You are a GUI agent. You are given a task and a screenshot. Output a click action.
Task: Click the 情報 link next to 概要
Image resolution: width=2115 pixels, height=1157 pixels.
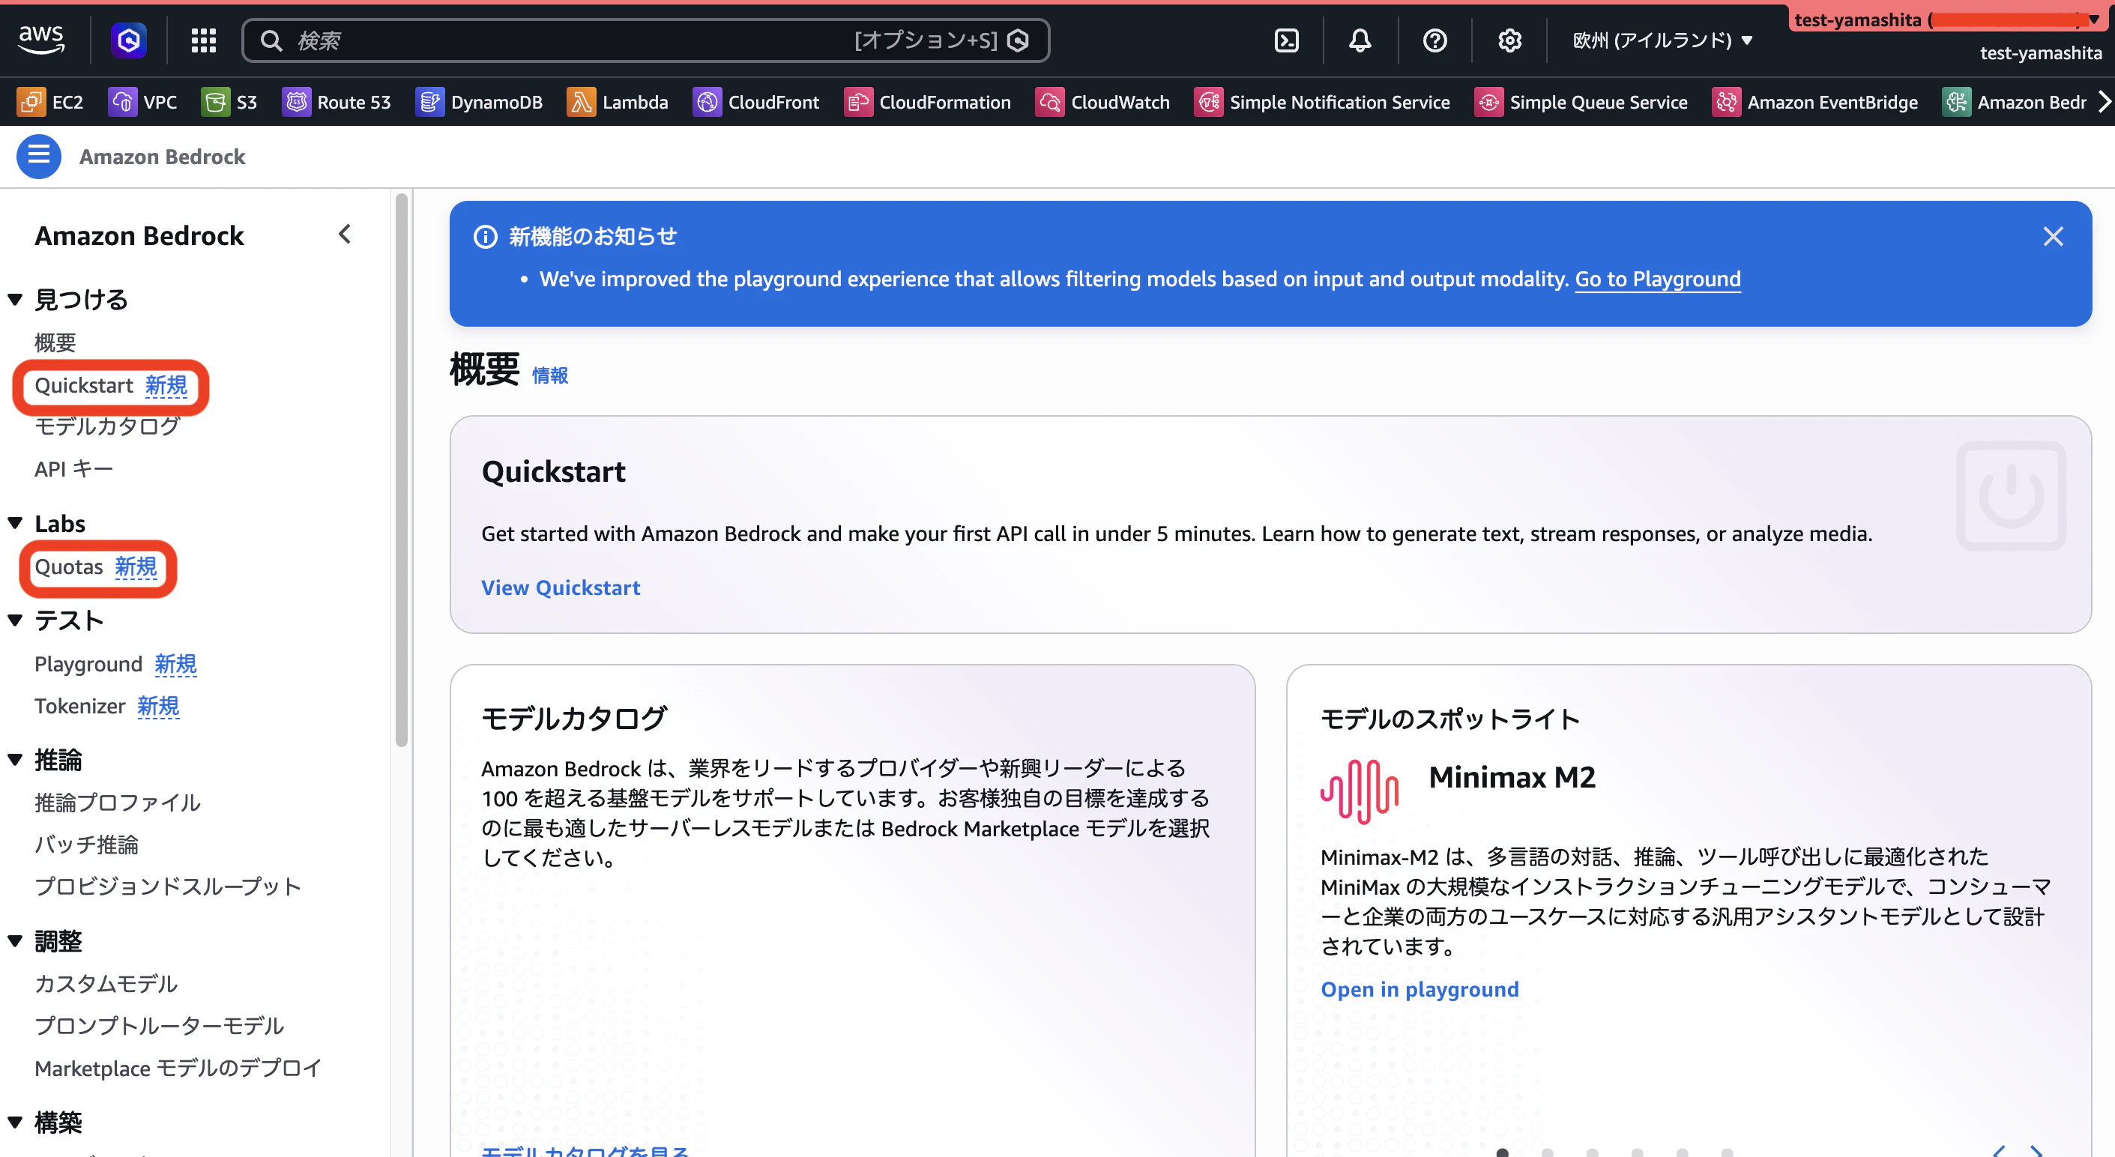coord(549,375)
